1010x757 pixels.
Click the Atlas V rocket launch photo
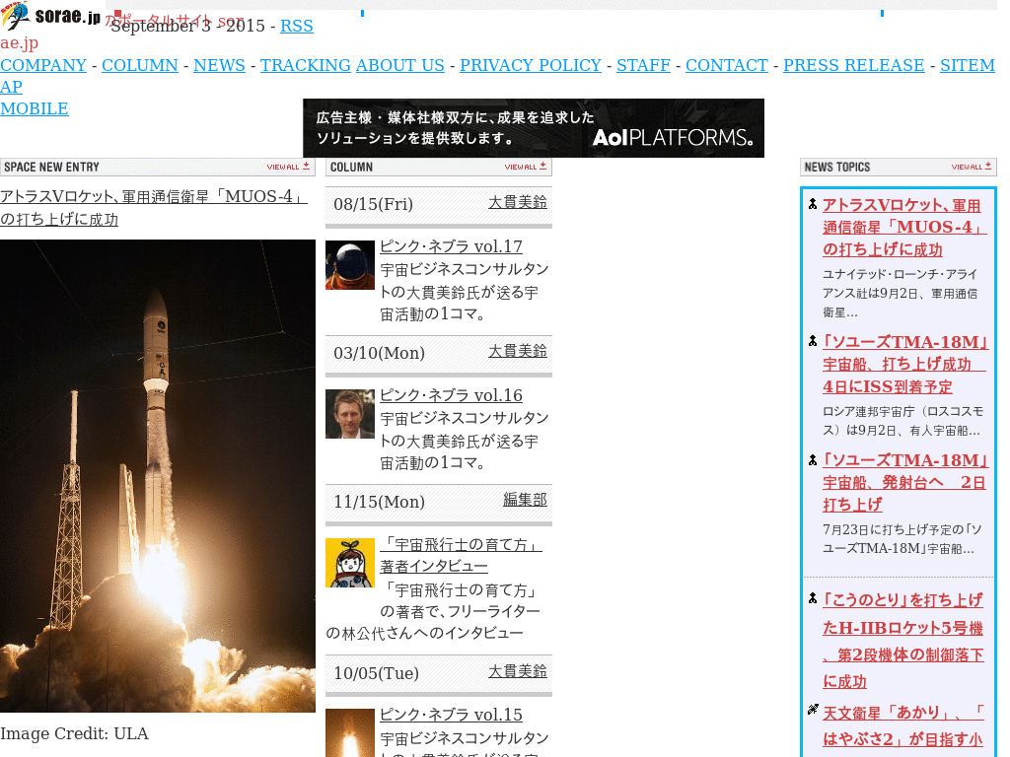click(158, 476)
